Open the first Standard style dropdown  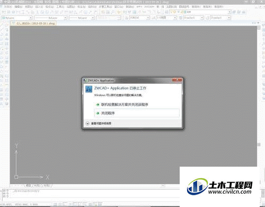pyautogui.click(x=193, y=18)
